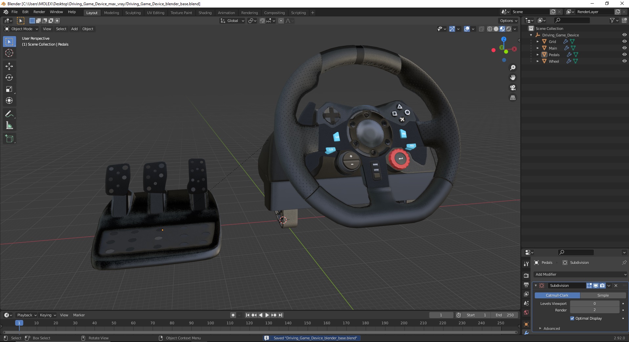Choose the Catmull-Clark subdivision type

pyautogui.click(x=557, y=295)
